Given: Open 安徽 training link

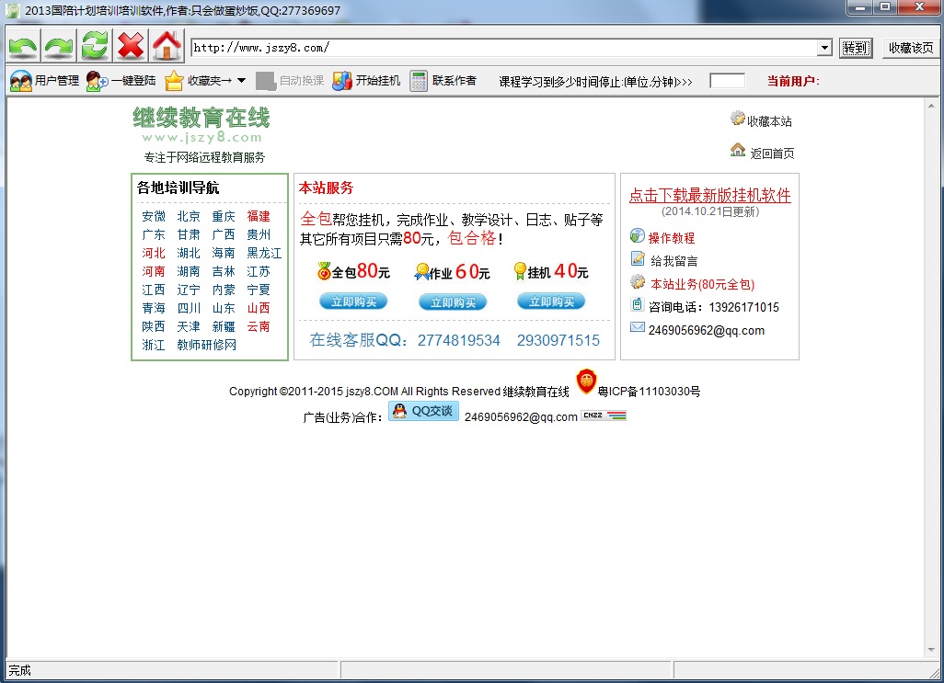Looking at the screenshot, I should tap(154, 216).
